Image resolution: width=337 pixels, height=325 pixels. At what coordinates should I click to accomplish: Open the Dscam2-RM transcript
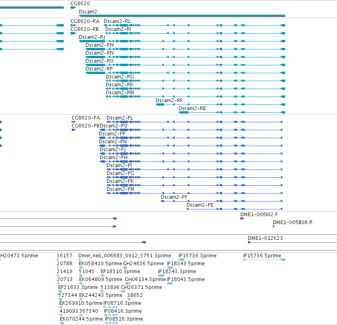(120, 93)
